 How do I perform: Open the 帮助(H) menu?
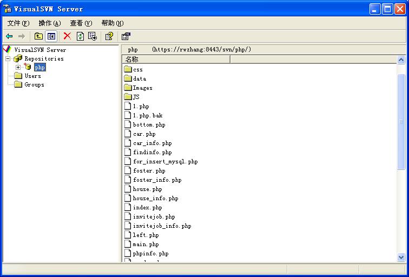(x=113, y=23)
